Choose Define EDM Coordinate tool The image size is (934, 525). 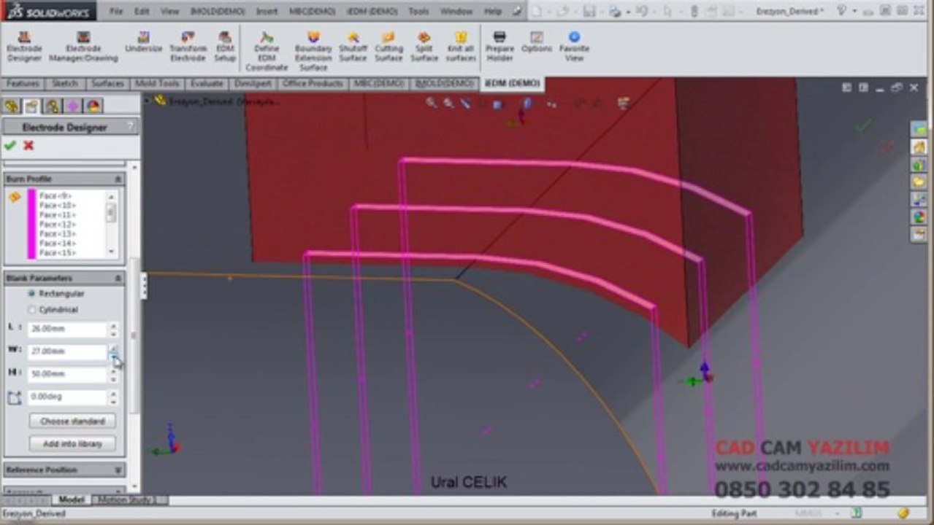[x=267, y=52]
